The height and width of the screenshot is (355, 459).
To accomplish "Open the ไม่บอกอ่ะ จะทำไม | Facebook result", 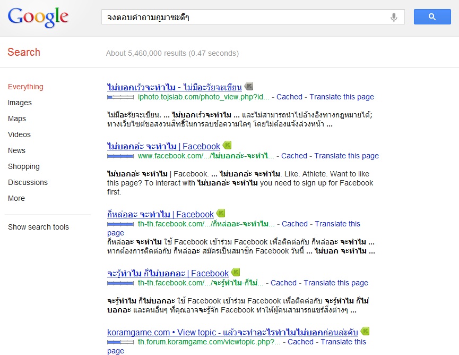I will tap(163, 146).
